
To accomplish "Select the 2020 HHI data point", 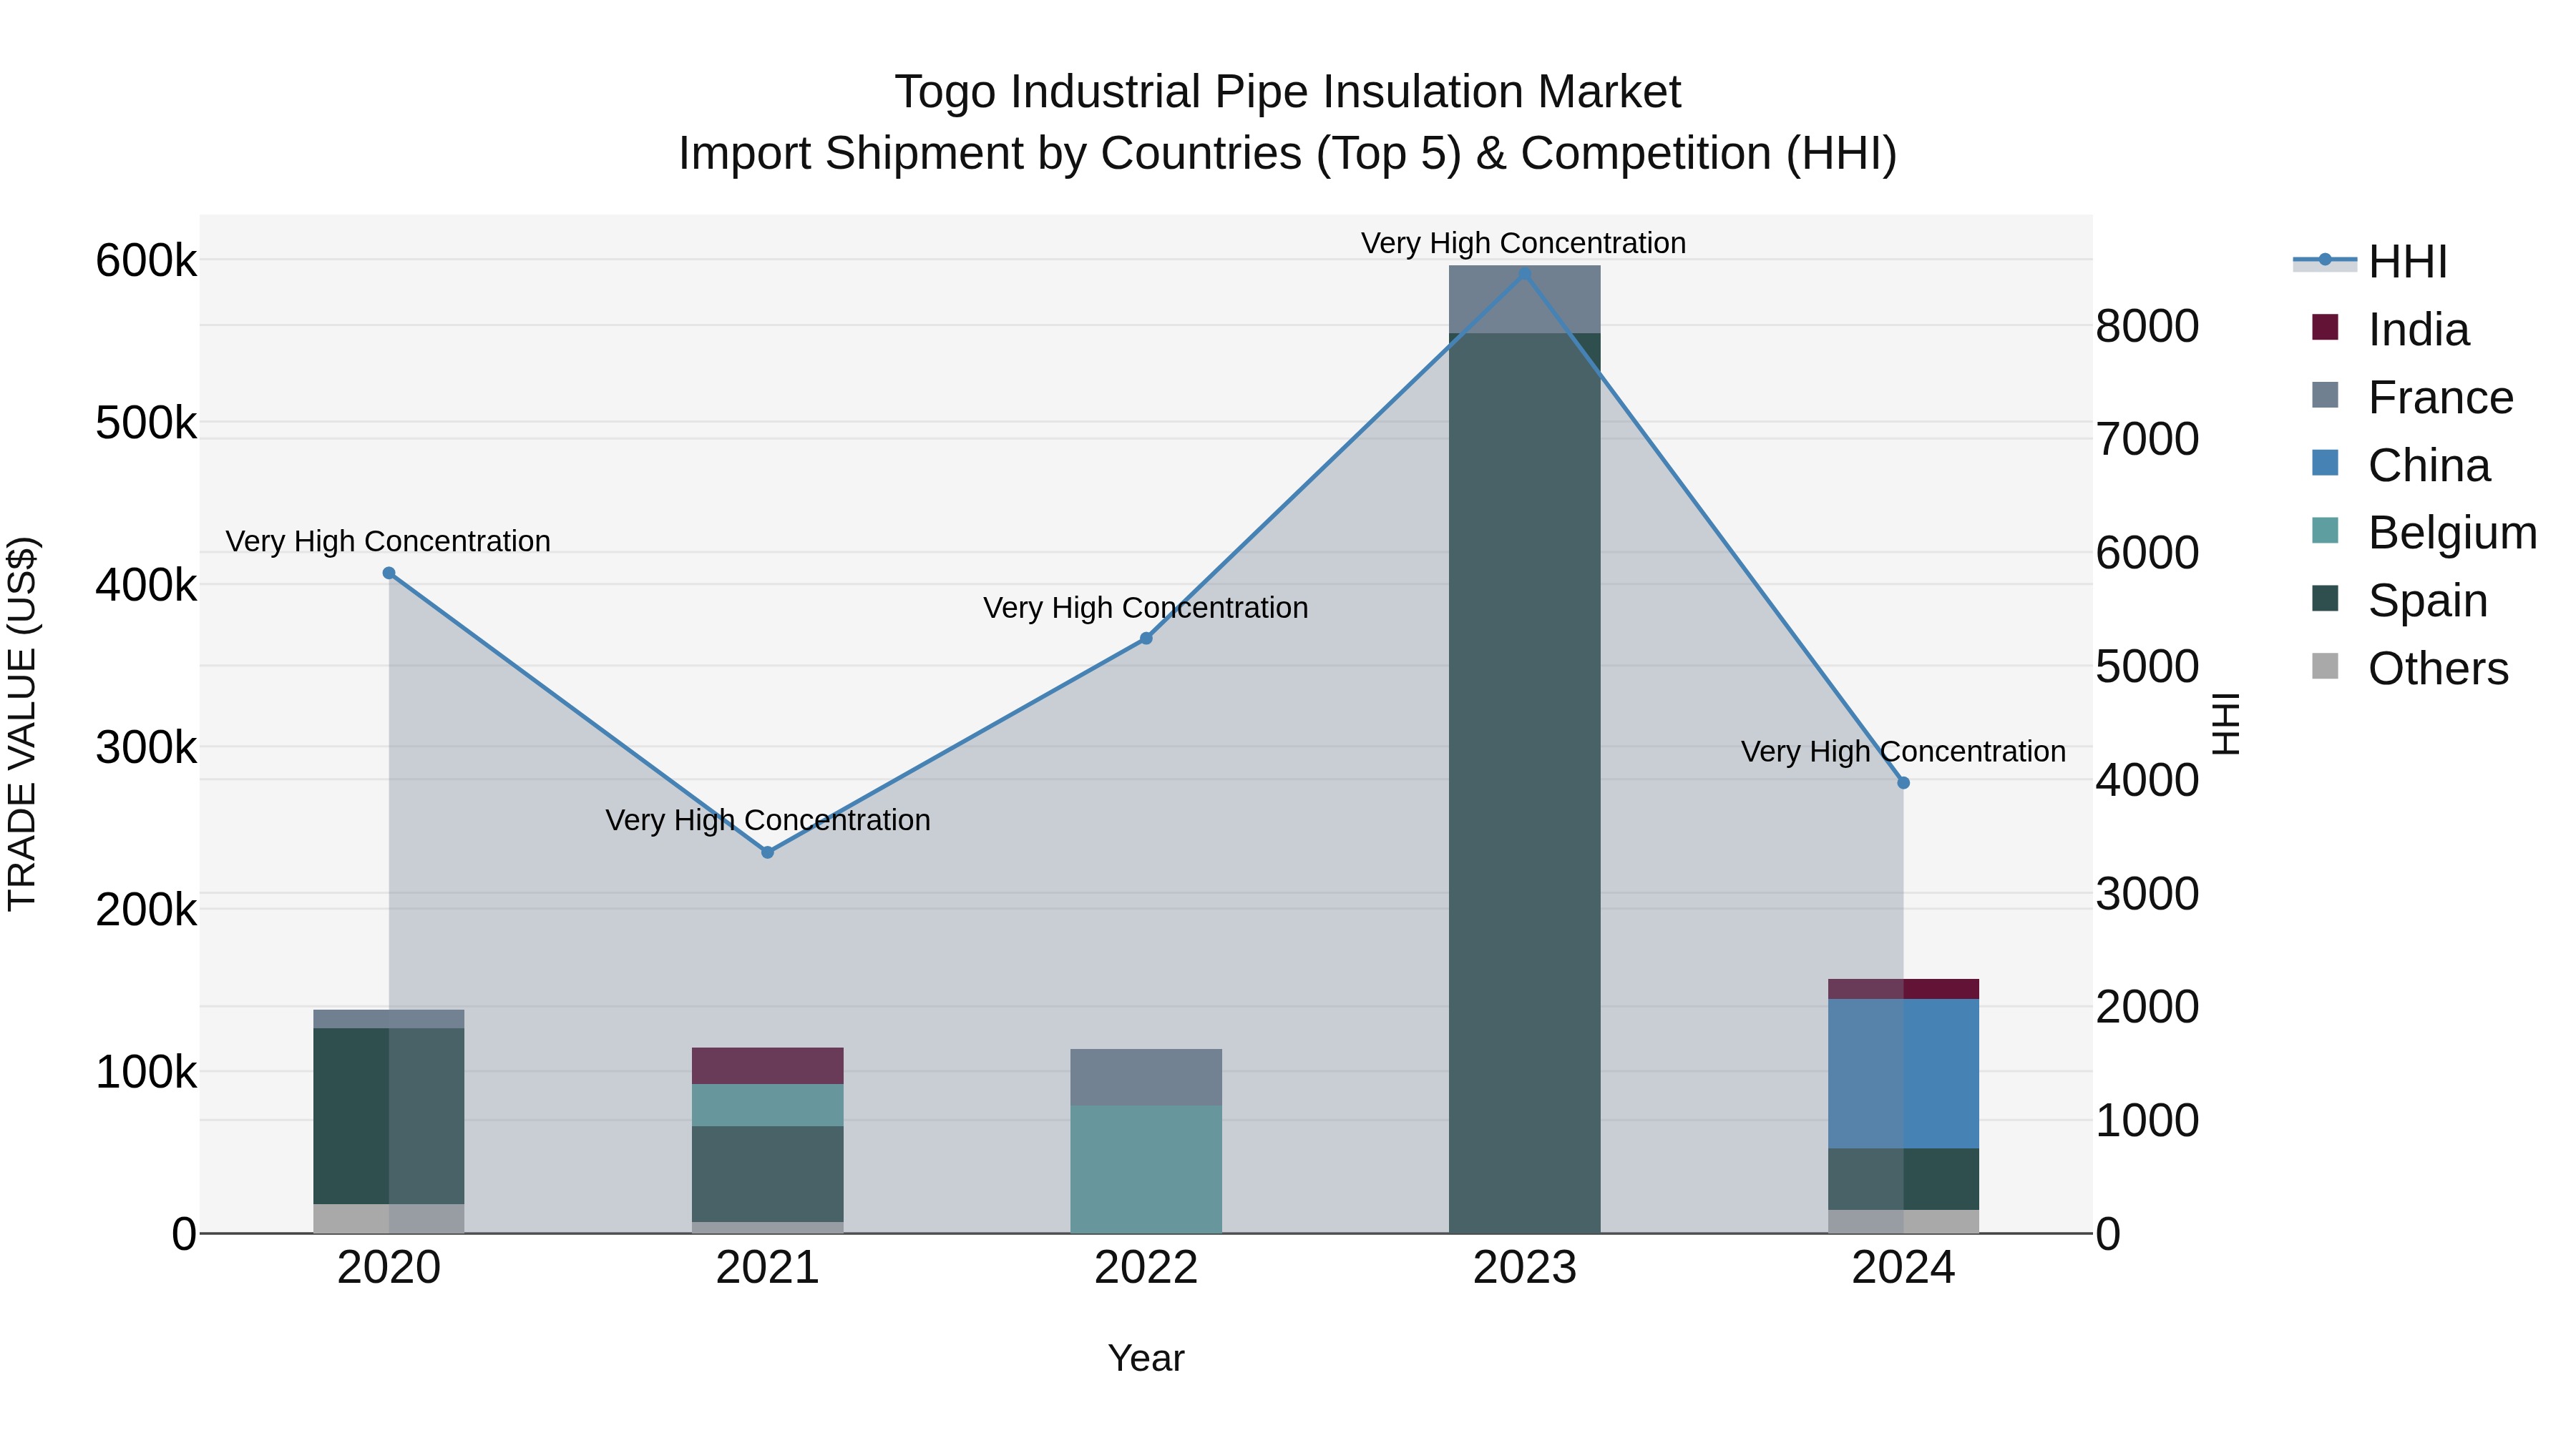I will (x=389, y=573).
